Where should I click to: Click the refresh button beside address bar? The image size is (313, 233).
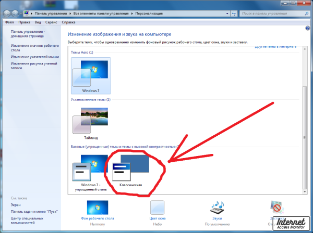[x=234, y=14]
